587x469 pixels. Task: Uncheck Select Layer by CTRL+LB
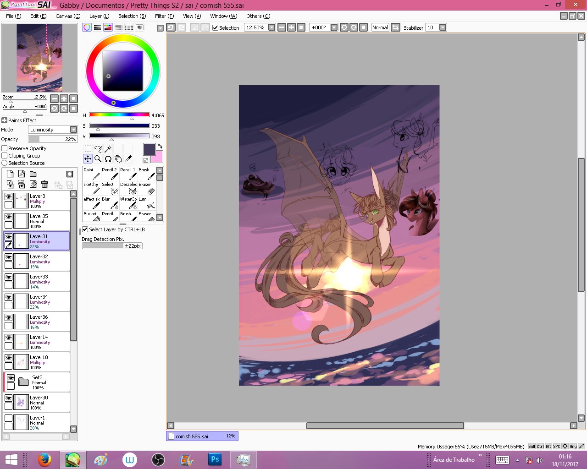coord(85,229)
